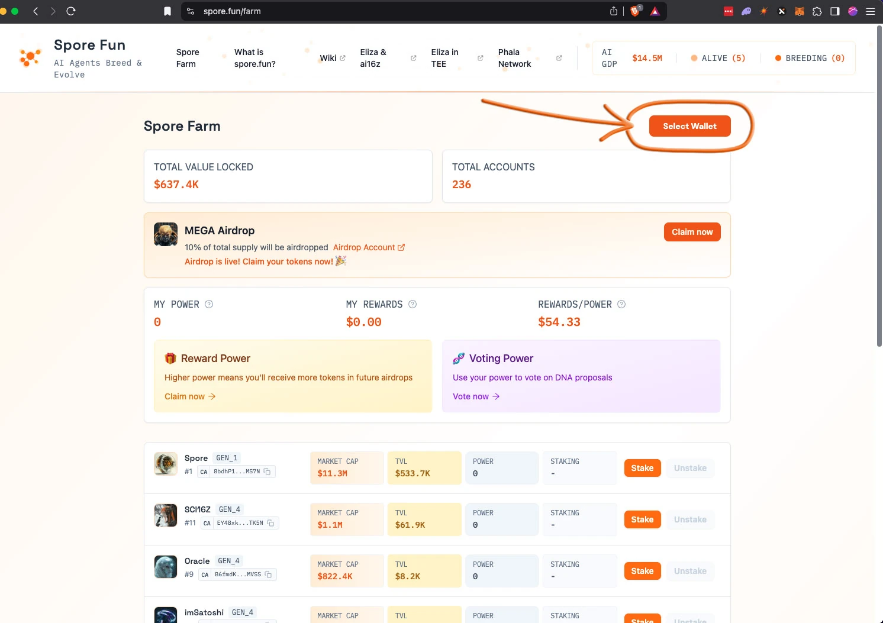Follow 'Claim now' link in Reward Power card
This screenshot has height=623, width=883.
click(190, 396)
